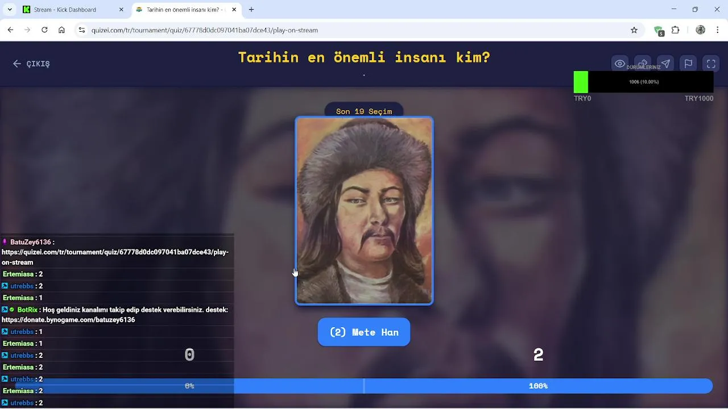
Task: Click the donate.bynogame.com link in chat
Action: point(68,320)
